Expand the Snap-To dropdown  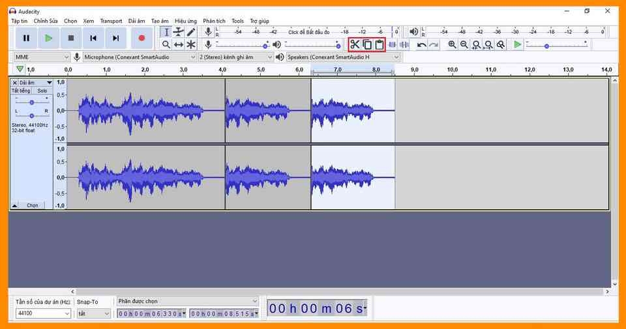click(x=94, y=313)
